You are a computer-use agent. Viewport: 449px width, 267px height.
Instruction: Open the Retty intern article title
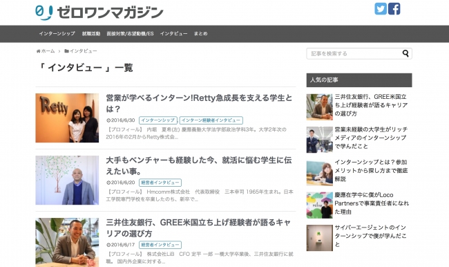point(199,103)
